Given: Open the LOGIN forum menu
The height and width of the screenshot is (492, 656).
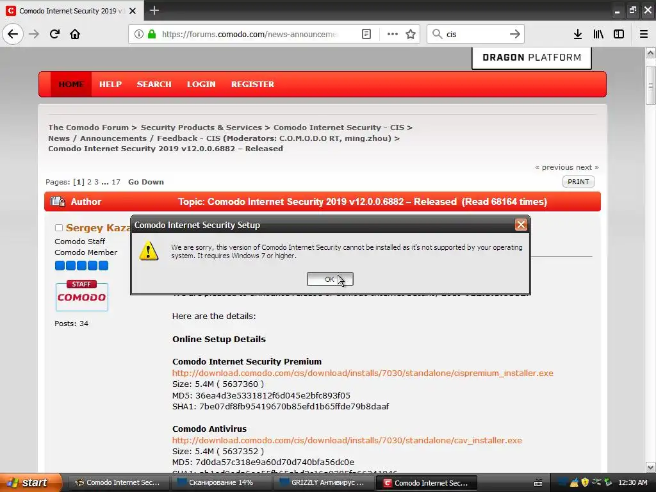Looking at the screenshot, I should 201,84.
